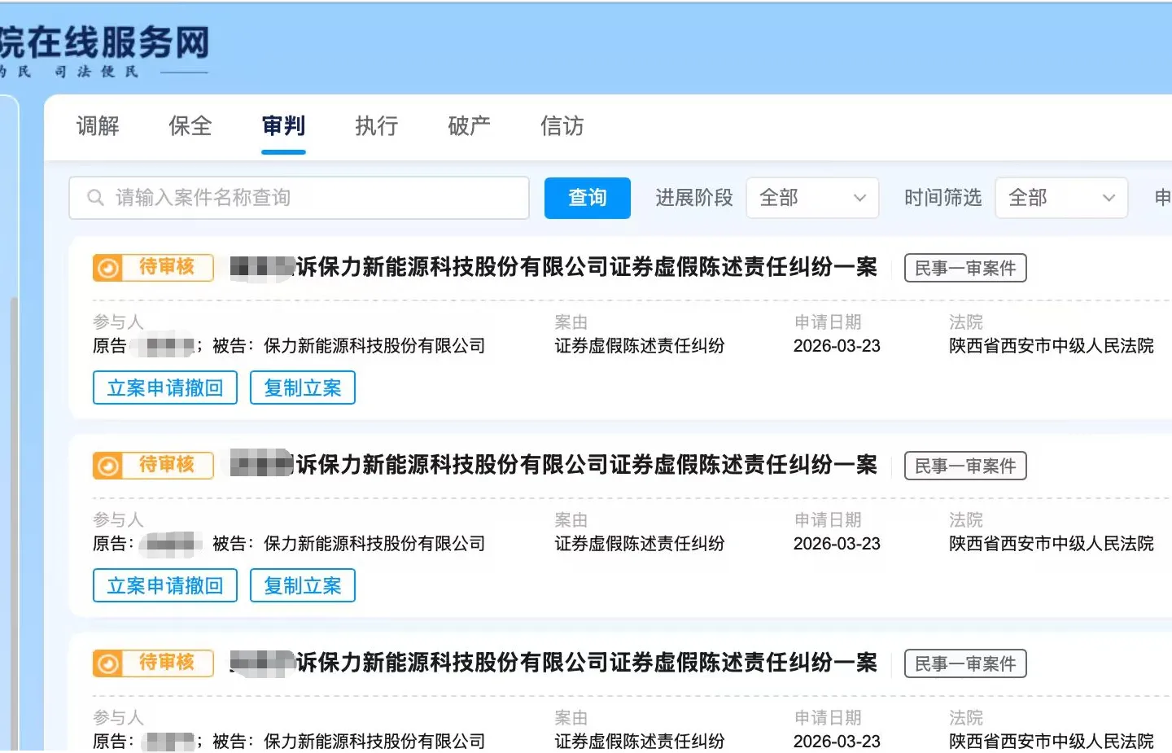This screenshot has height=753, width=1172.
Task: Click 立案申请撤回 on the first case
Action: coord(164,387)
